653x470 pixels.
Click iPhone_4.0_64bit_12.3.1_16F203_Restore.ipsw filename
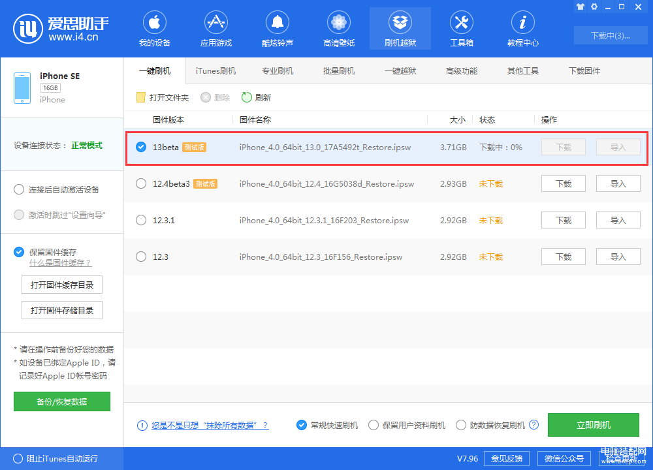pos(324,220)
